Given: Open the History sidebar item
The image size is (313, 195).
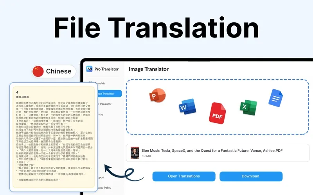Looking at the screenshot, I should pos(101,114).
